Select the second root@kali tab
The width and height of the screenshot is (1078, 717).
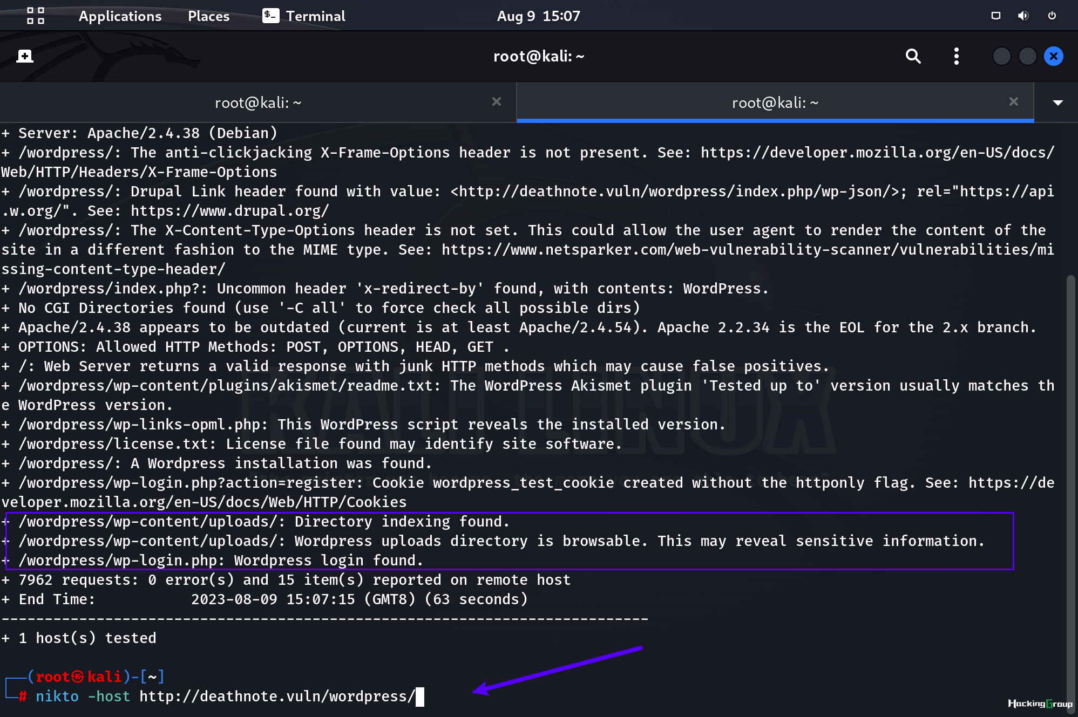tap(775, 103)
